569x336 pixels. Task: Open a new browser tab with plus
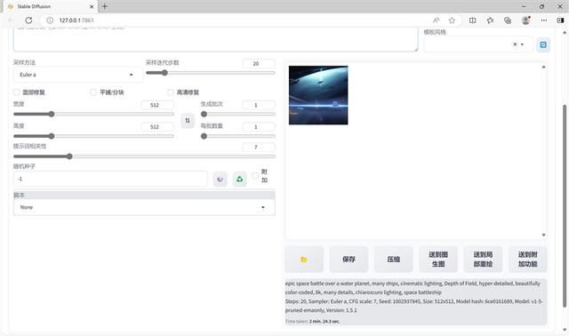tap(105, 6)
